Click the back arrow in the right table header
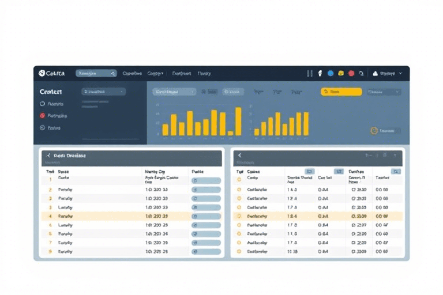The height and width of the screenshot is (295, 443). coord(239,156)
